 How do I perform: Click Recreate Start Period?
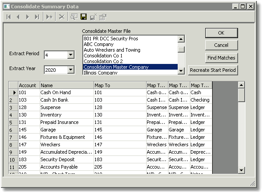(213, 70)
